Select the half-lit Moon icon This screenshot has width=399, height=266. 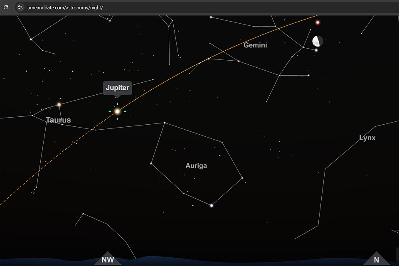click(317, 41)
